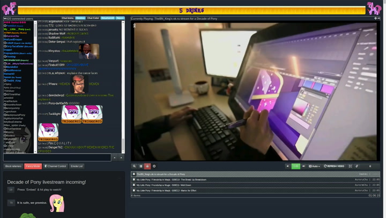The width and height of the screenshot is (386, 218).
Task: Open the Channel Control menu
Action: pyautogui.click(x=55, y=166)
